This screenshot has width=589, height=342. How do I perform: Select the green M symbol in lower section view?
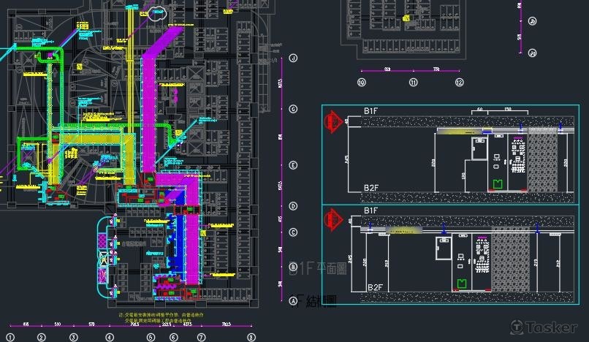tap(461, 283)
